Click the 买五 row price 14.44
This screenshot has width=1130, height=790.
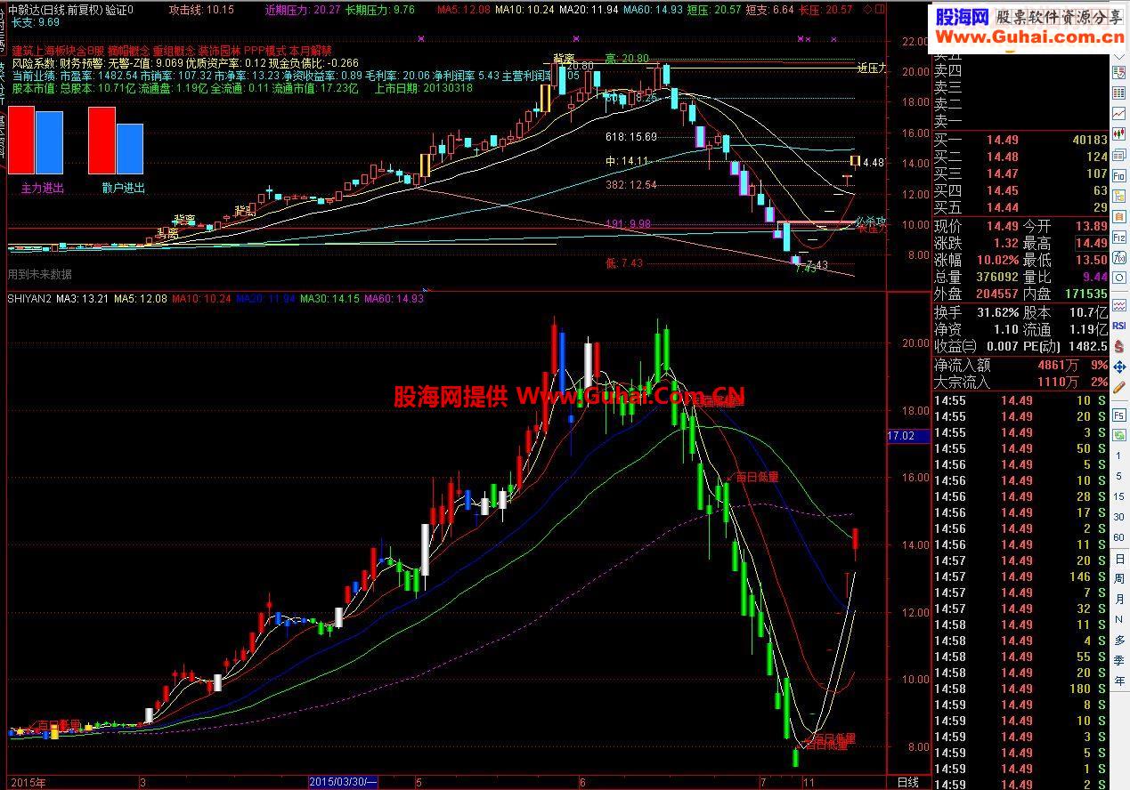click(1003, 207)
